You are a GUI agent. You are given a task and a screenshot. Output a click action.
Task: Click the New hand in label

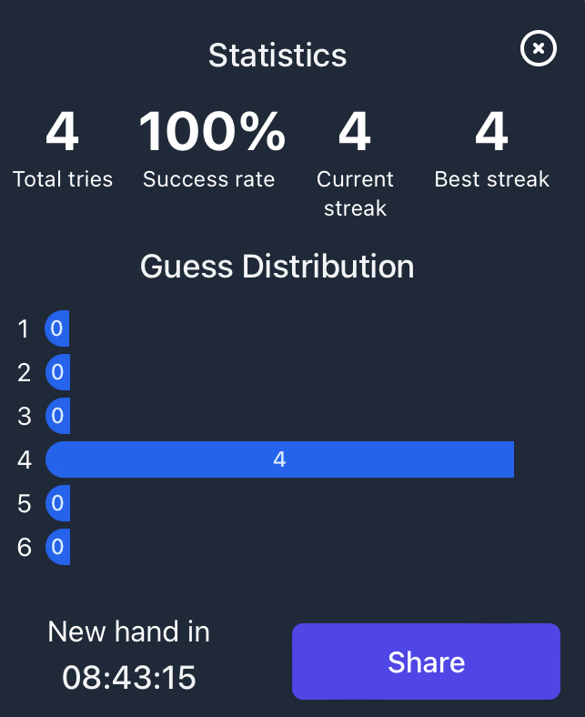pyautogui.click(x=129, y=632)
